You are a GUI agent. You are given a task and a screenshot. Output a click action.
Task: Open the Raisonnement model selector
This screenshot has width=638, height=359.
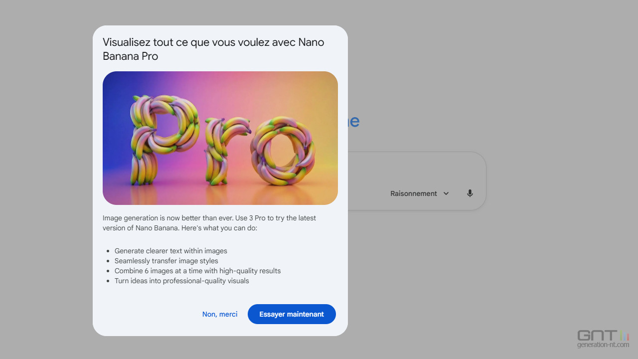(414, 193)
